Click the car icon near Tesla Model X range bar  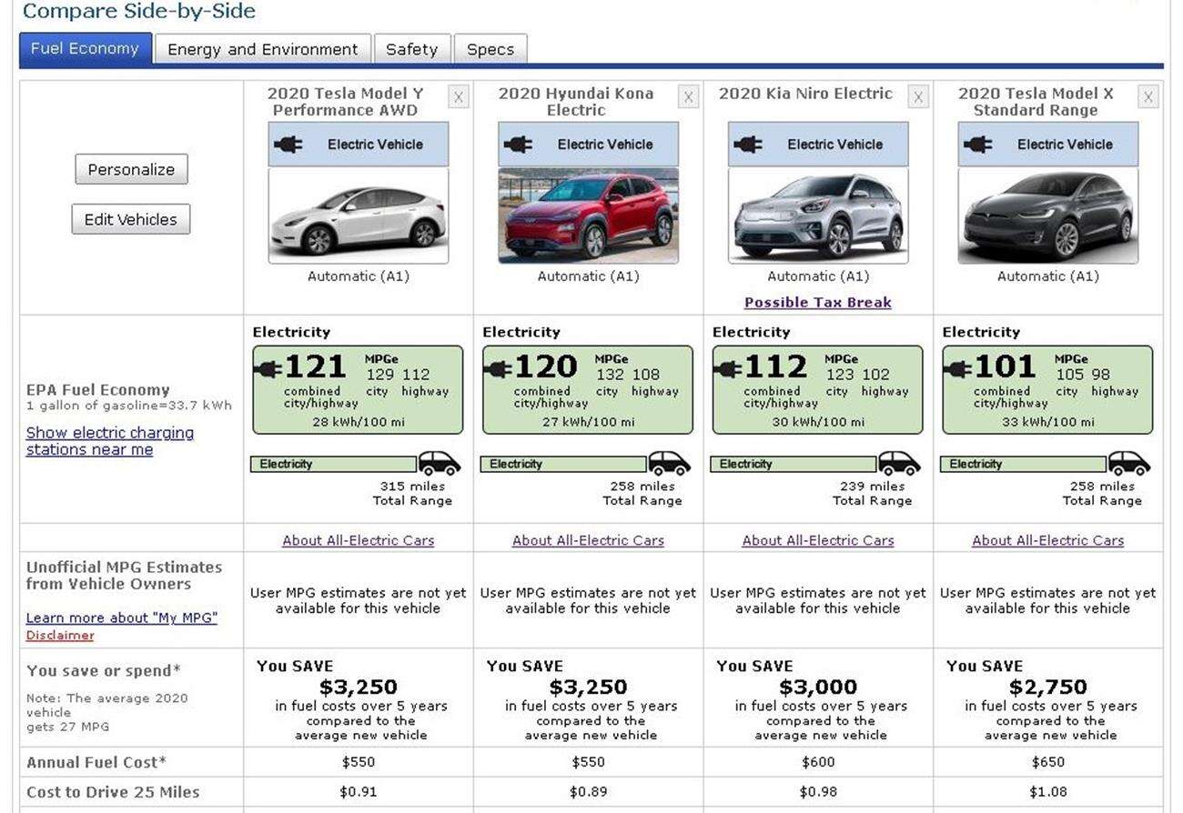pyautogui.click(x=1131, y=464)
